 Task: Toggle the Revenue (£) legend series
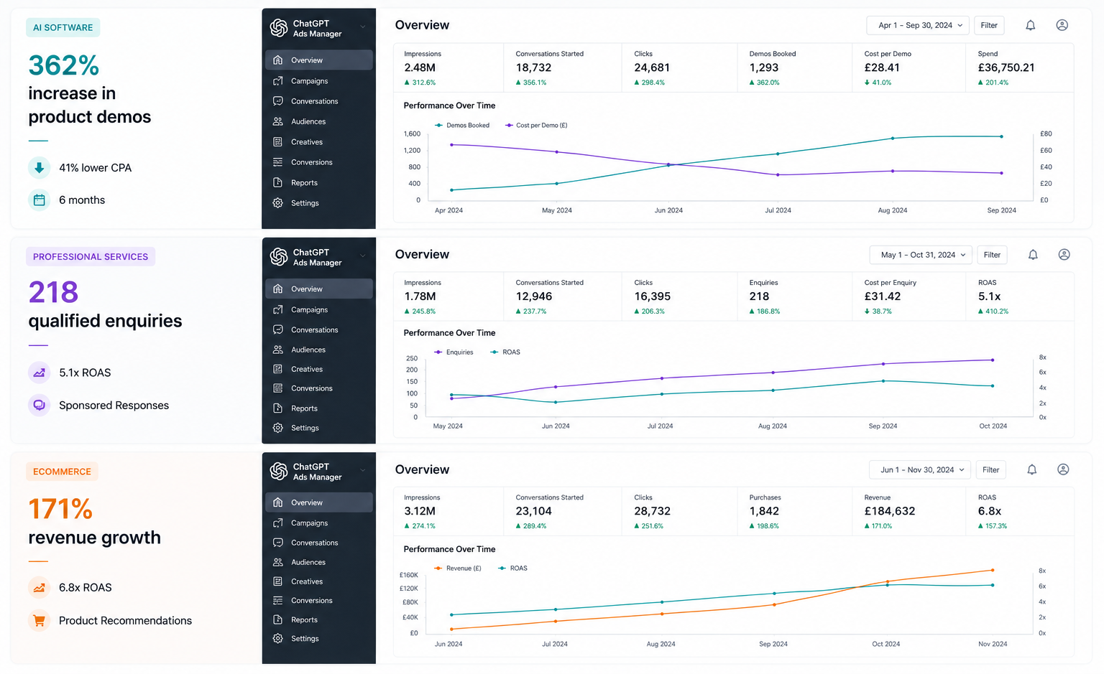pyautogui.click(x=458, y=568)
